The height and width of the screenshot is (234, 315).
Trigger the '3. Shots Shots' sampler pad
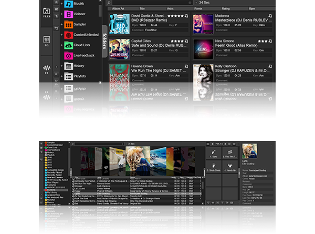214,167
